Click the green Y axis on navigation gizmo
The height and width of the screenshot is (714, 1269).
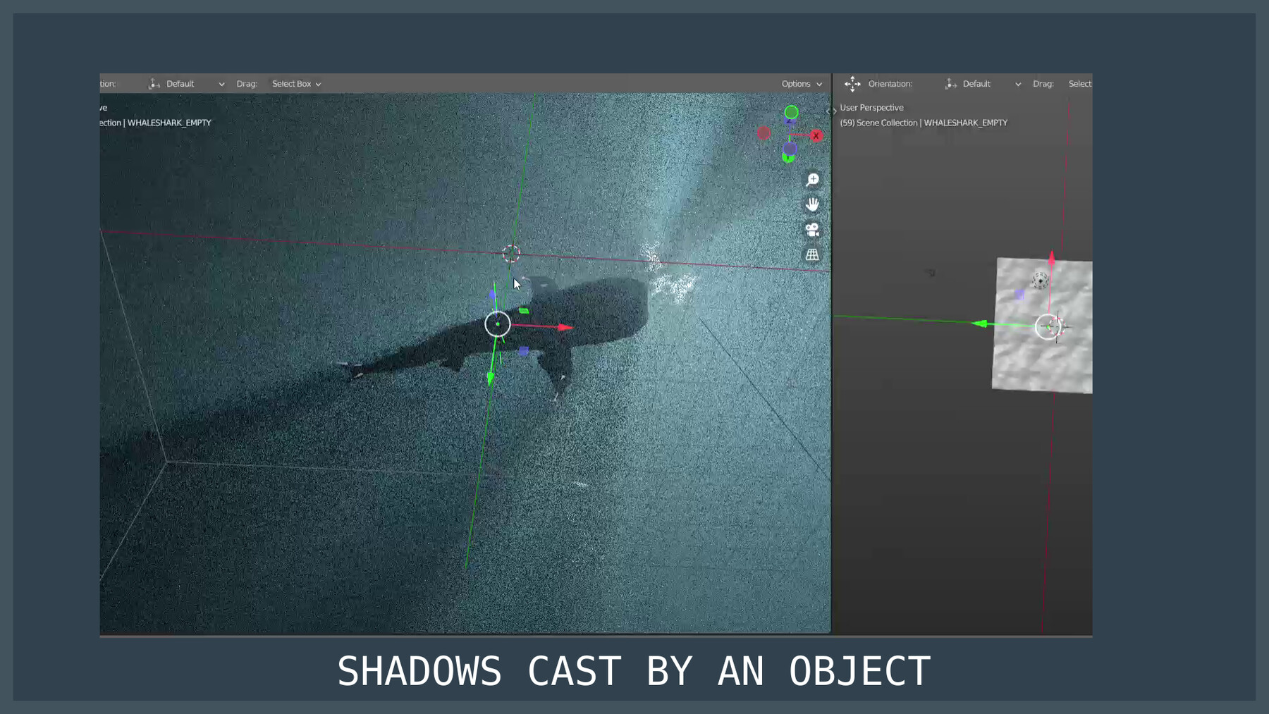[x=791, y=111]
